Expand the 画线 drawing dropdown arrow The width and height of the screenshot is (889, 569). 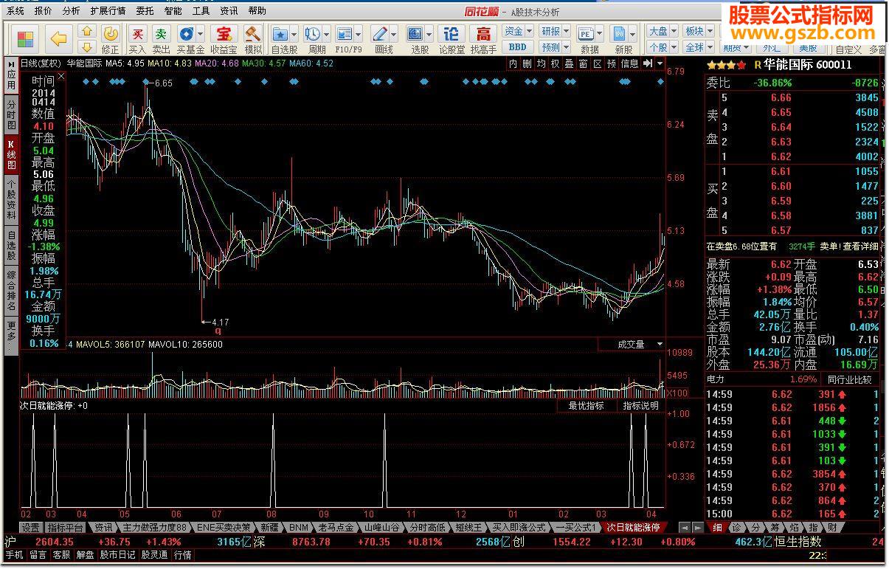(394, 35)
